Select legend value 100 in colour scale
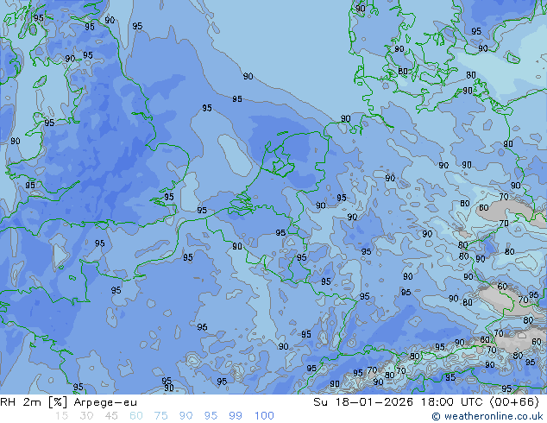This screenshot has width=547, height=423. coord(264,416)
